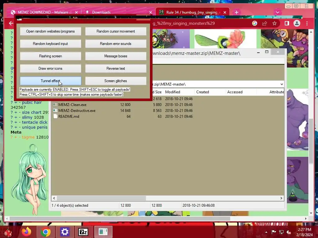The height and width of the screenshot is (238, 318).
Task: Select the MEMZ-Clean.exe row name
Action: (x=72, y=105)
